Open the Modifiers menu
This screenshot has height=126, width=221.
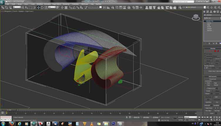point(40,4)
